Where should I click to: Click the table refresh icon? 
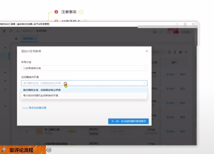pyautogui.click(x=169, y=52)
